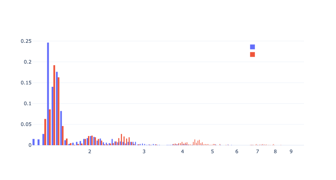
Task: Click the tallest red histogram bar
Action: tap(54, 105)
